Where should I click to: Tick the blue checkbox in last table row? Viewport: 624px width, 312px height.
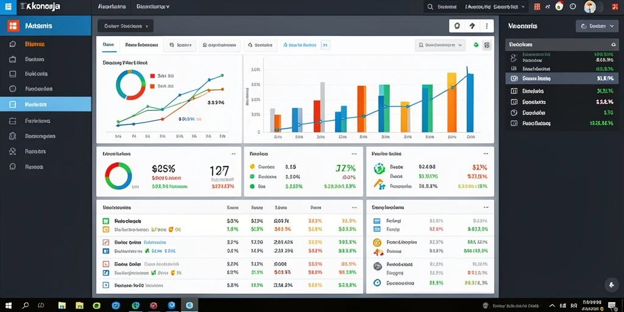pyautogui.click(x=106, y=285)
